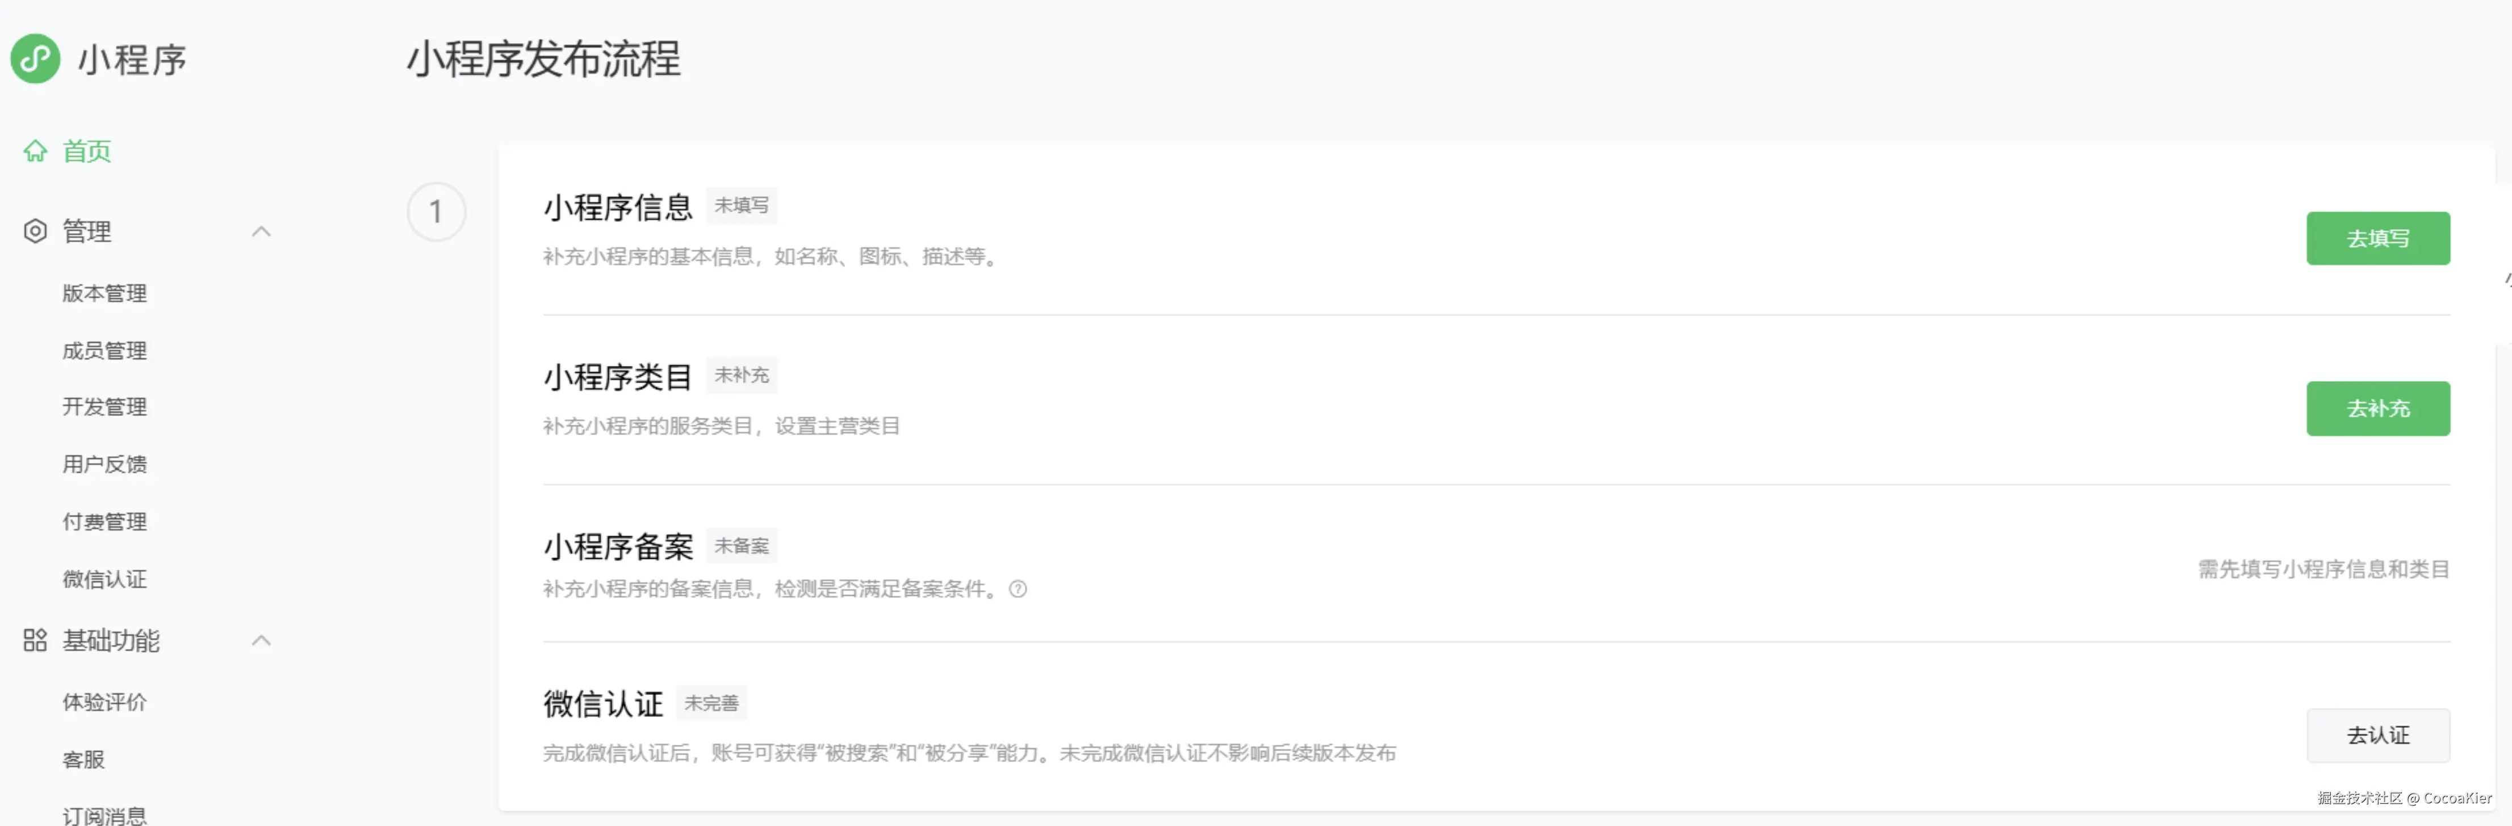
Task: Collapse the 管理 section in sidebar
Action: coord(261,232)
